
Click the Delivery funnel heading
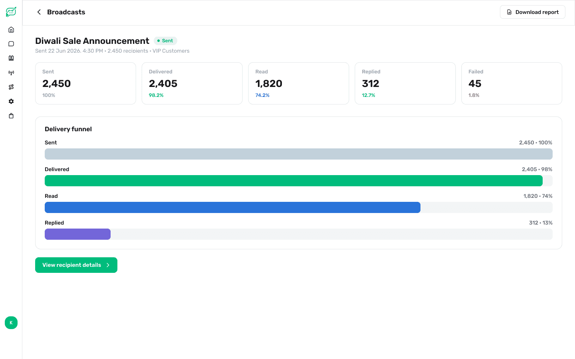[x=68, y=129]
